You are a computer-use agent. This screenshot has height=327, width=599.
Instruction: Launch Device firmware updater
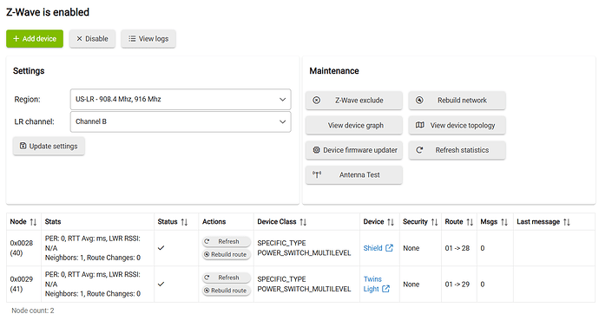[353, 150]
